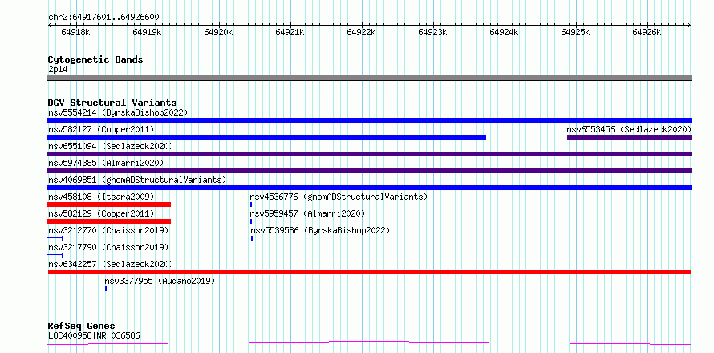Click the nsv6551094 (Sedlazeck2020) purple bar

(370, 154)
